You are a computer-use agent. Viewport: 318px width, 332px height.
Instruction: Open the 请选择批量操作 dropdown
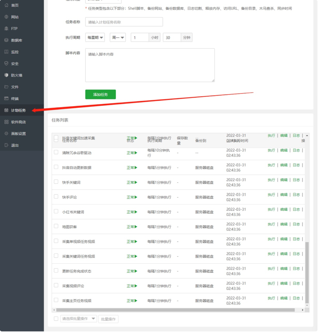click(79, 319)
